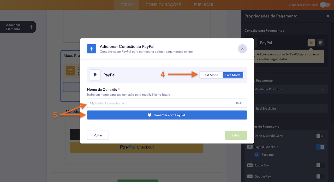Click the PayPal connection plug icon
The width and height of the screenshot is (334, 182).
(x=311, y=43)
